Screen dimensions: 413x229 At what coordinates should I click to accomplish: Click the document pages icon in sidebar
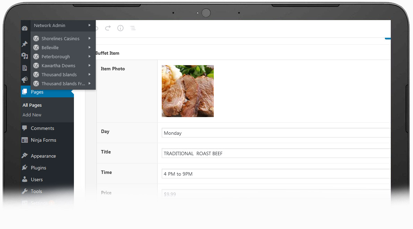pos(25,68)
